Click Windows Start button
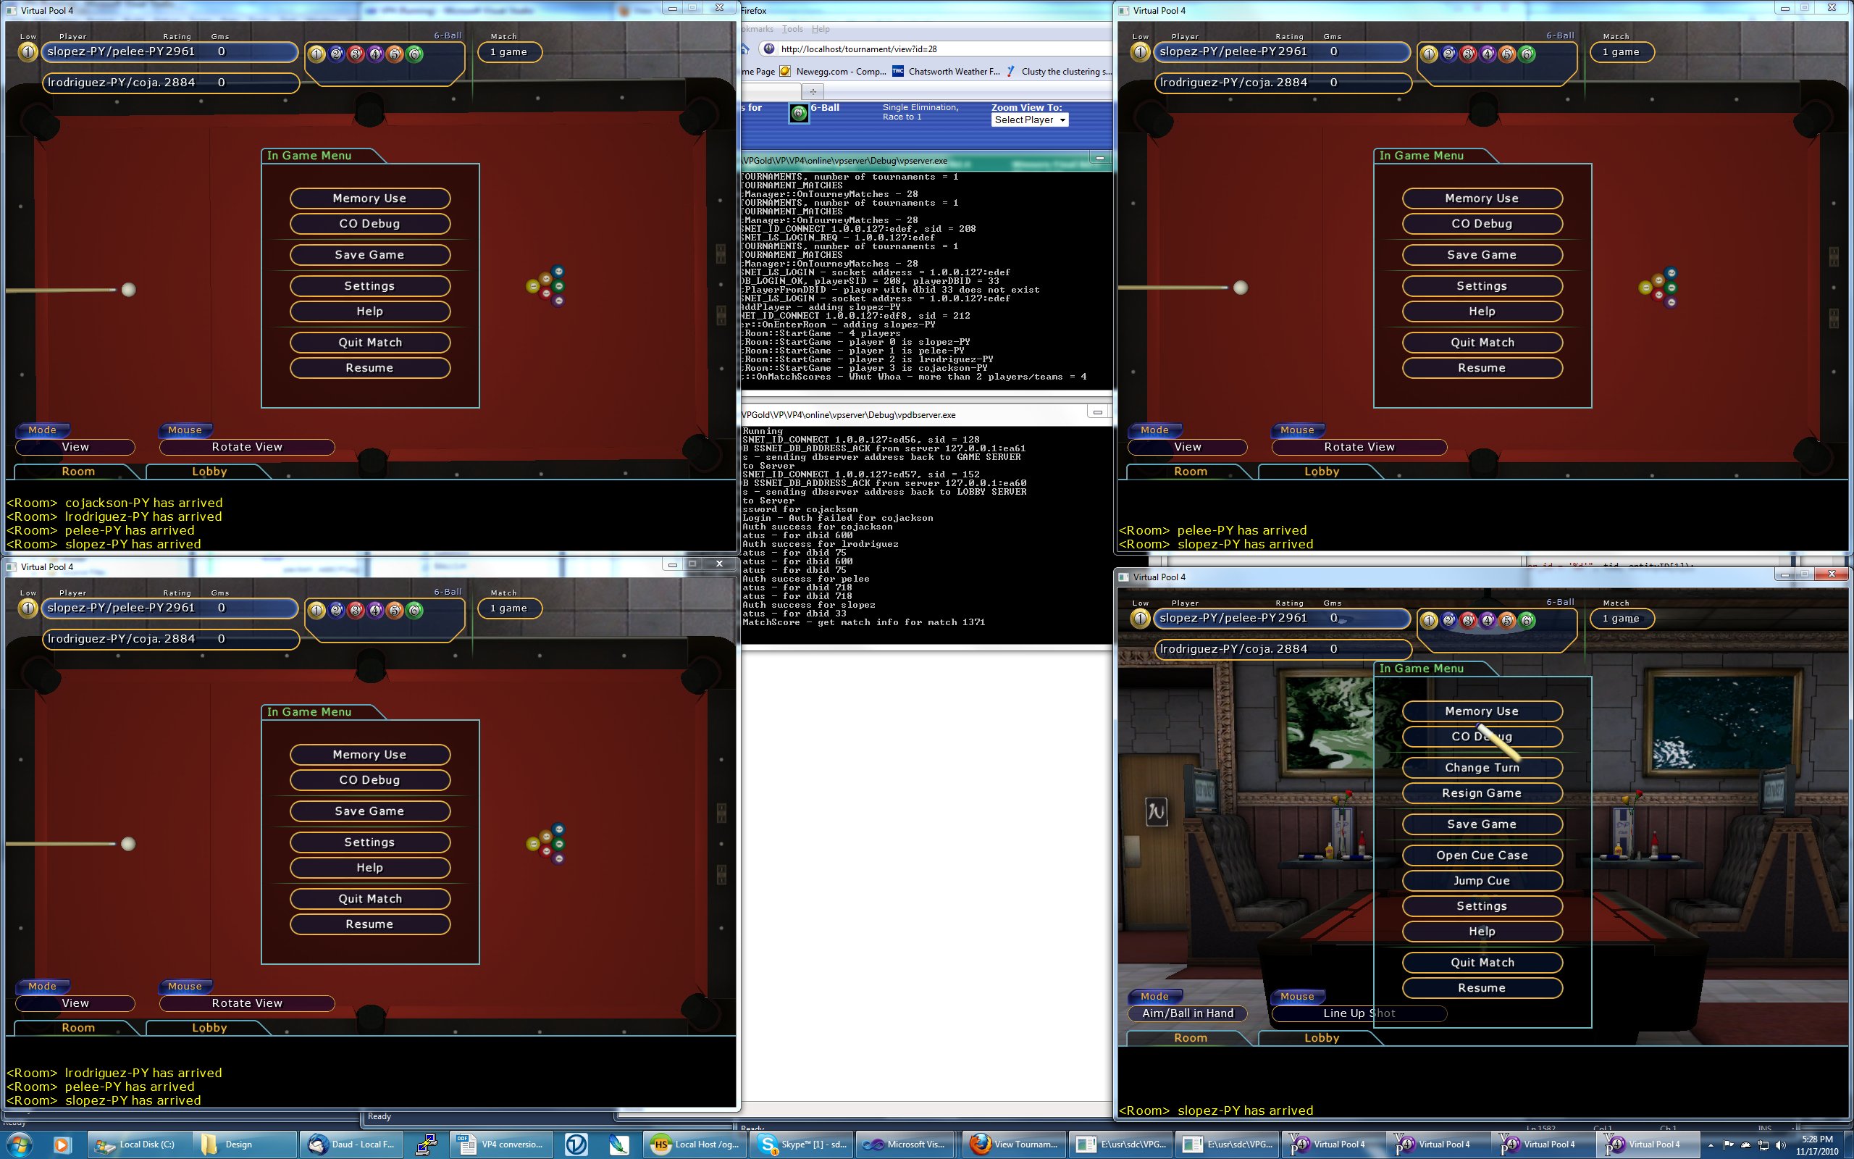Image resolution: width=1854 pixels, height=1159 pixels. pyautogui.click(x=18, y=1145)
